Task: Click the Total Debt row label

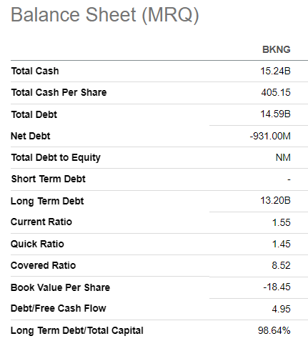Action: 34,114
